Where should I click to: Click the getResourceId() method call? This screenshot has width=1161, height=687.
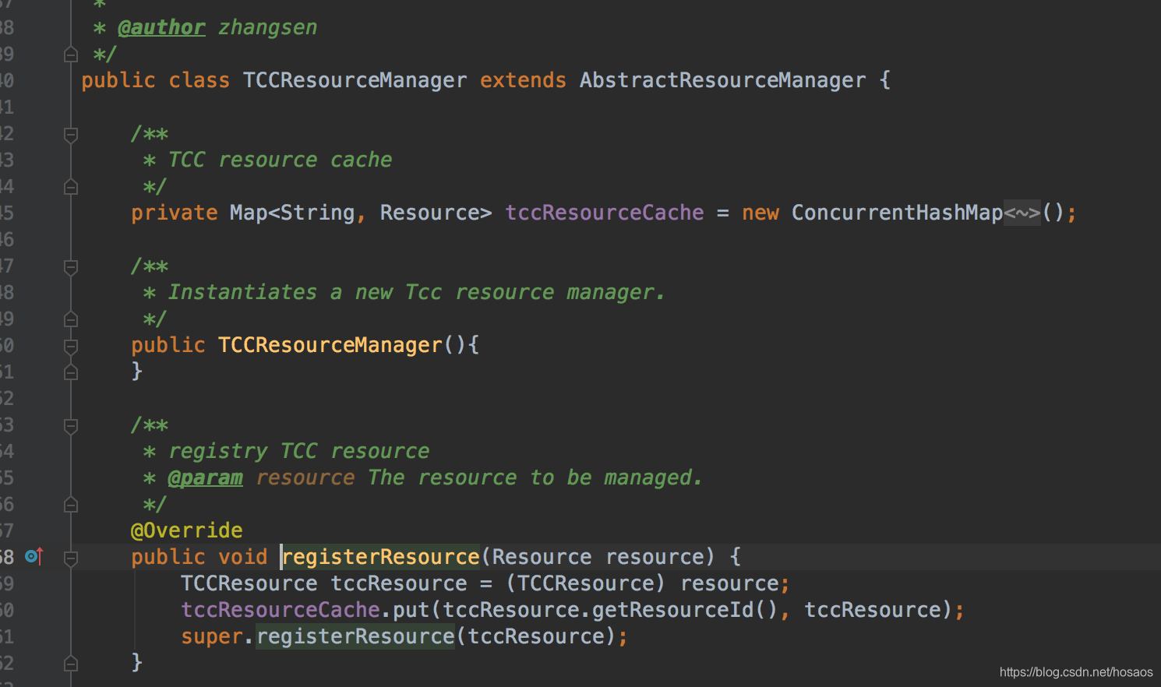(685, 610)
